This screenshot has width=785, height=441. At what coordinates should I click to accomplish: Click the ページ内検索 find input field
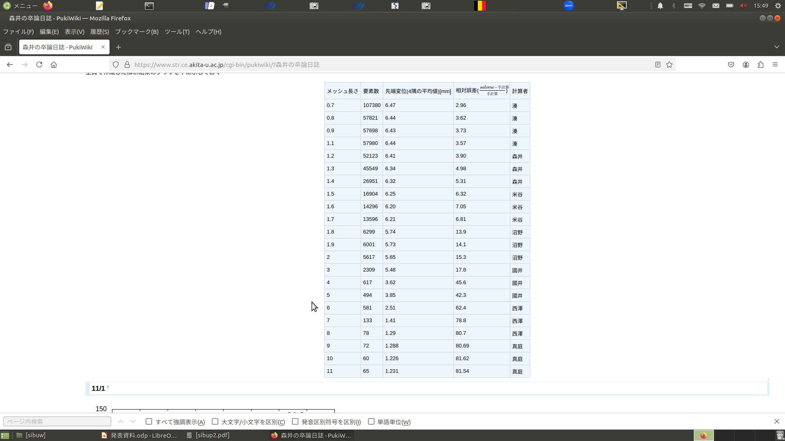57,421
